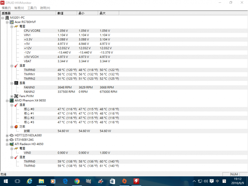248x186 pixels.
Task: Collapse the 功率 power group
Action: (x=12, y=127)
